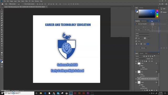The height and width of the screenshot is (95, 168).
Task: Hide the Lion layer
Action: (136, 72)
